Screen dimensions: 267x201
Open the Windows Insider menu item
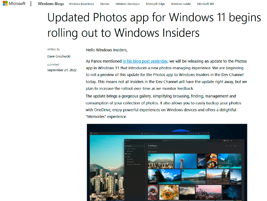click(x=181, y=4)
